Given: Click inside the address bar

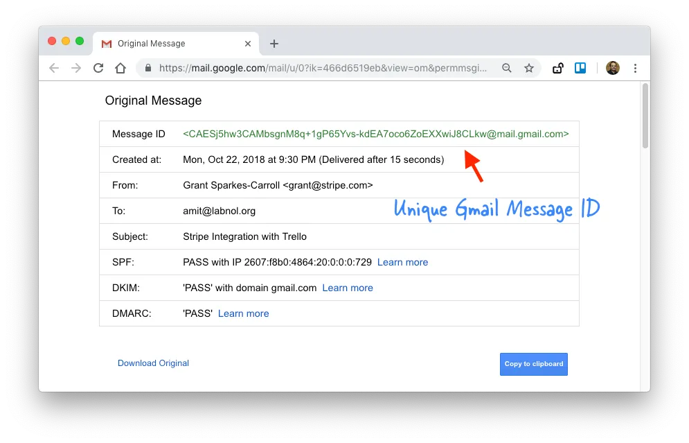Looking at the screenshot, I should tap(312, 68).
